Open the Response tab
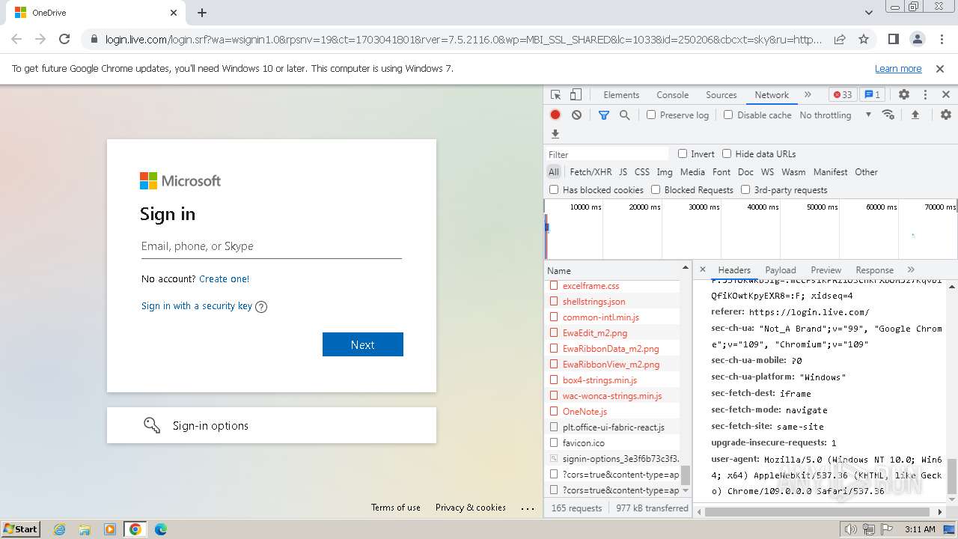This screenshot has height=539, width=958. [874, 269]
